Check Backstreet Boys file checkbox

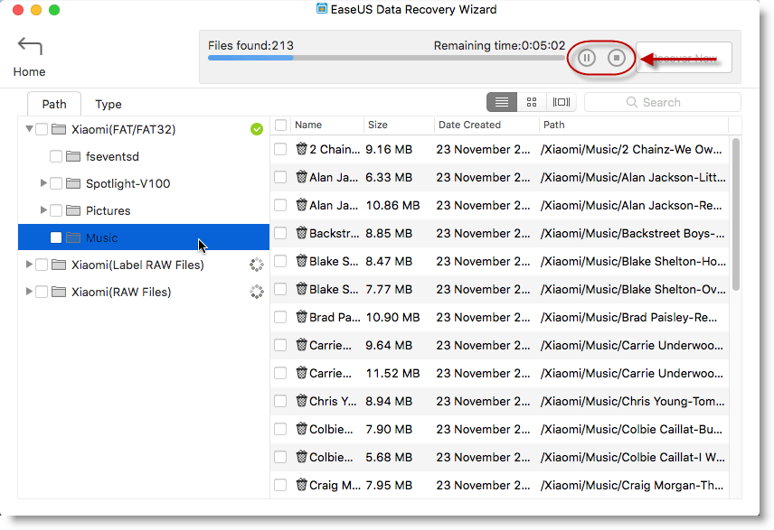coord(280,233)
